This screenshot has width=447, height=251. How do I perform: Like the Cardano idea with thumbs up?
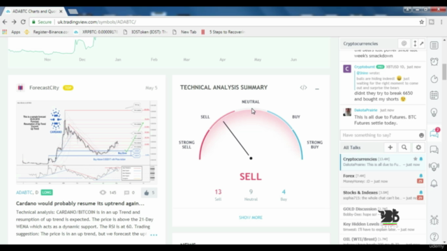click(149, 192)
